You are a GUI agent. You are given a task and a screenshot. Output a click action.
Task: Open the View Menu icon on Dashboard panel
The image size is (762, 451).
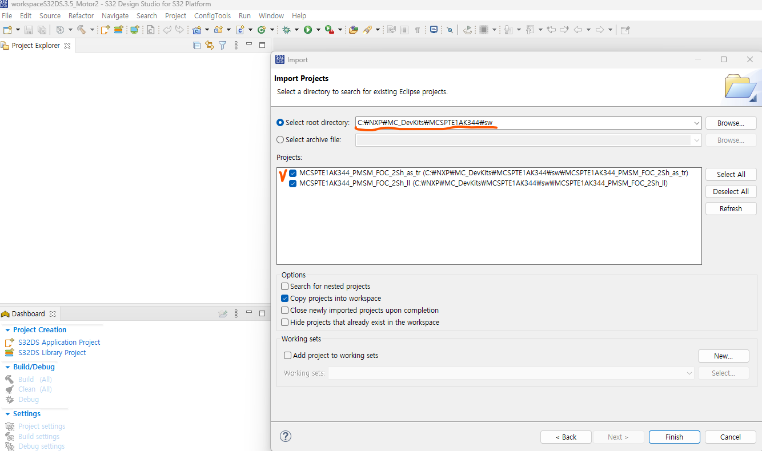tap(236, 313)
